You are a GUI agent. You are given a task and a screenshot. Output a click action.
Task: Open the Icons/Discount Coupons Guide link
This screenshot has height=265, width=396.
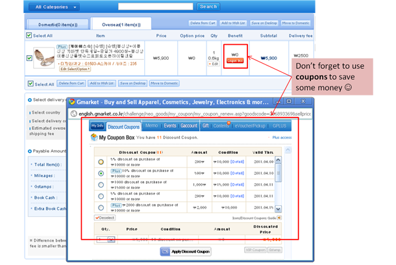[254, 218]
